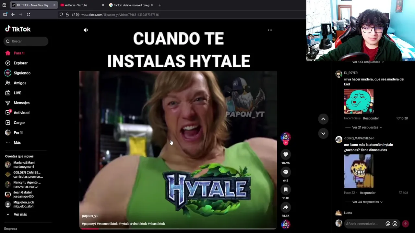Mute the video with the speaker icon
415x233 pixels.
pyautogui.click(x=86, y=30)
